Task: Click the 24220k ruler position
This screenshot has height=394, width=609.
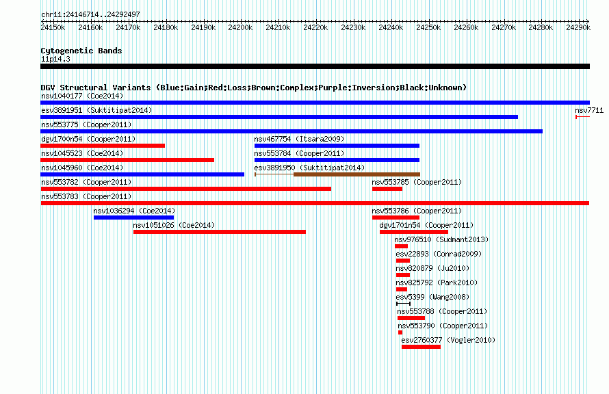Action: [x=315, y=27]
